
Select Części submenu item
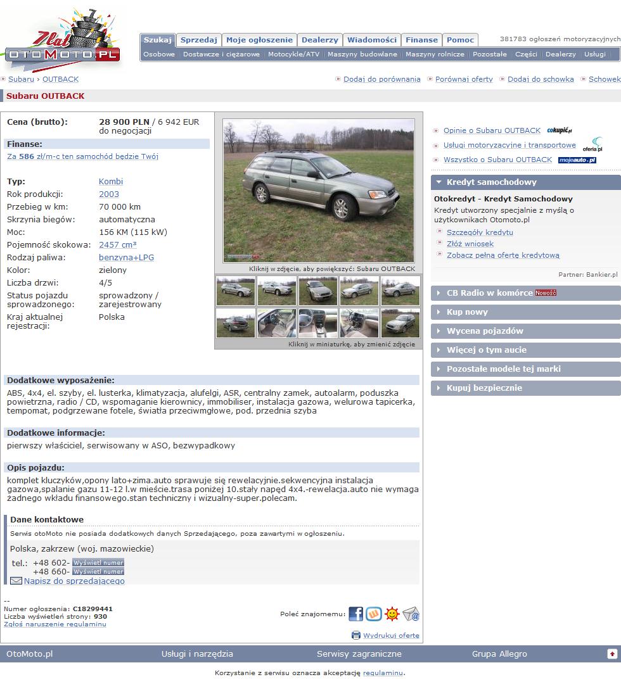tap(526, 54)
